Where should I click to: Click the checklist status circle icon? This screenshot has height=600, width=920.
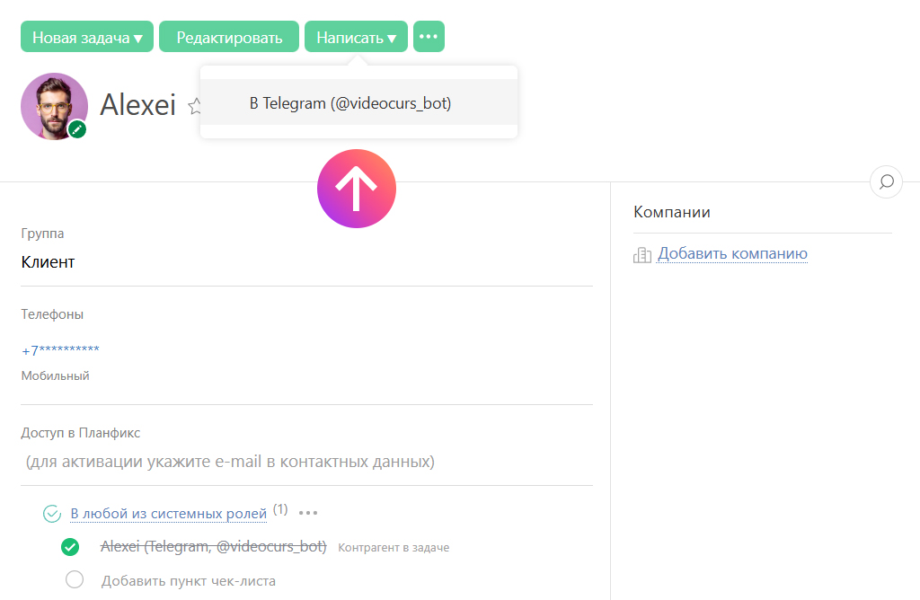click(x=52, y=514)
